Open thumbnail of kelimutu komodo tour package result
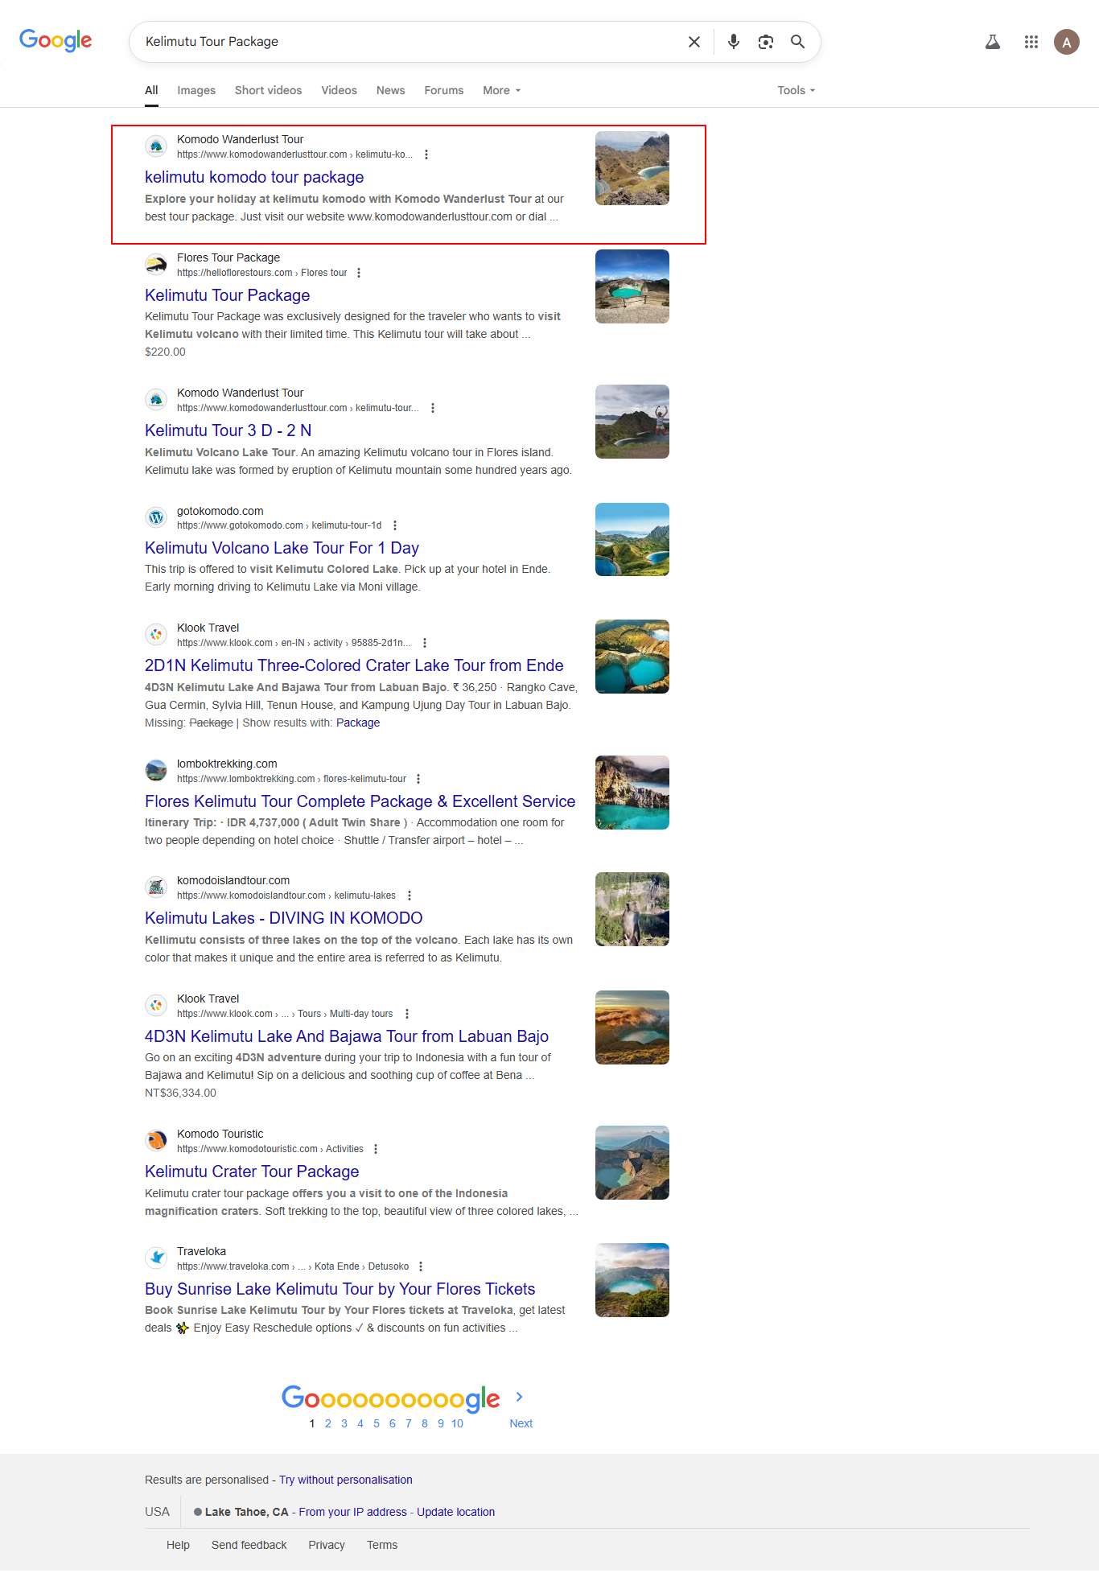 [632, 168]
